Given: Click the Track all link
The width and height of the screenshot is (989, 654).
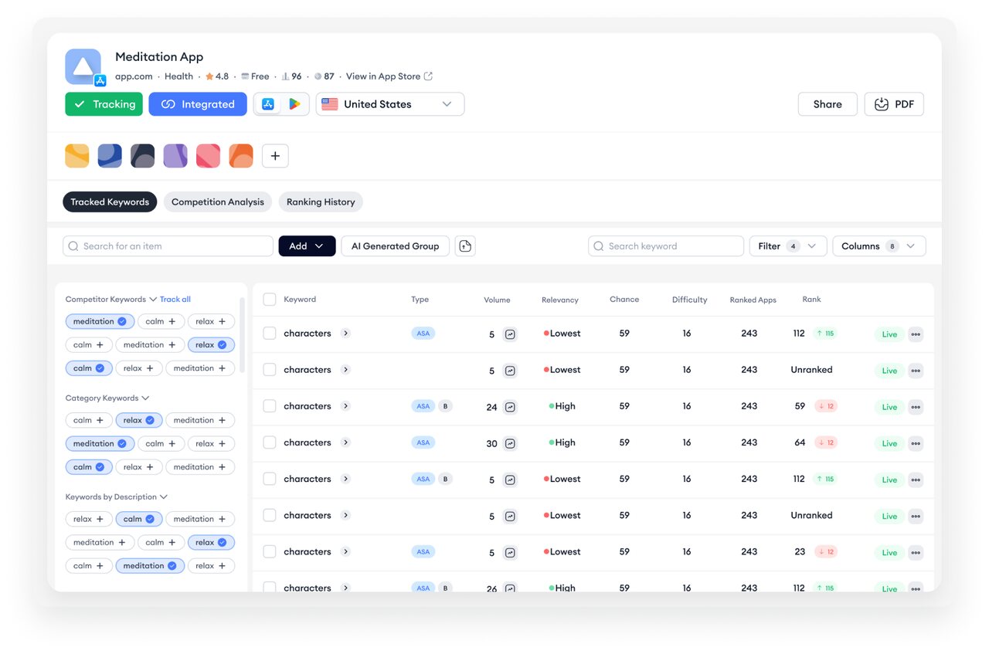Looking at the screenshot, I should [175, 300].
